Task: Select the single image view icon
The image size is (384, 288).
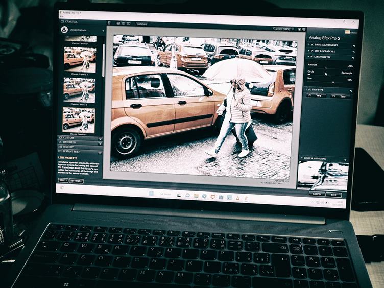Action: (x=118, y=23)
